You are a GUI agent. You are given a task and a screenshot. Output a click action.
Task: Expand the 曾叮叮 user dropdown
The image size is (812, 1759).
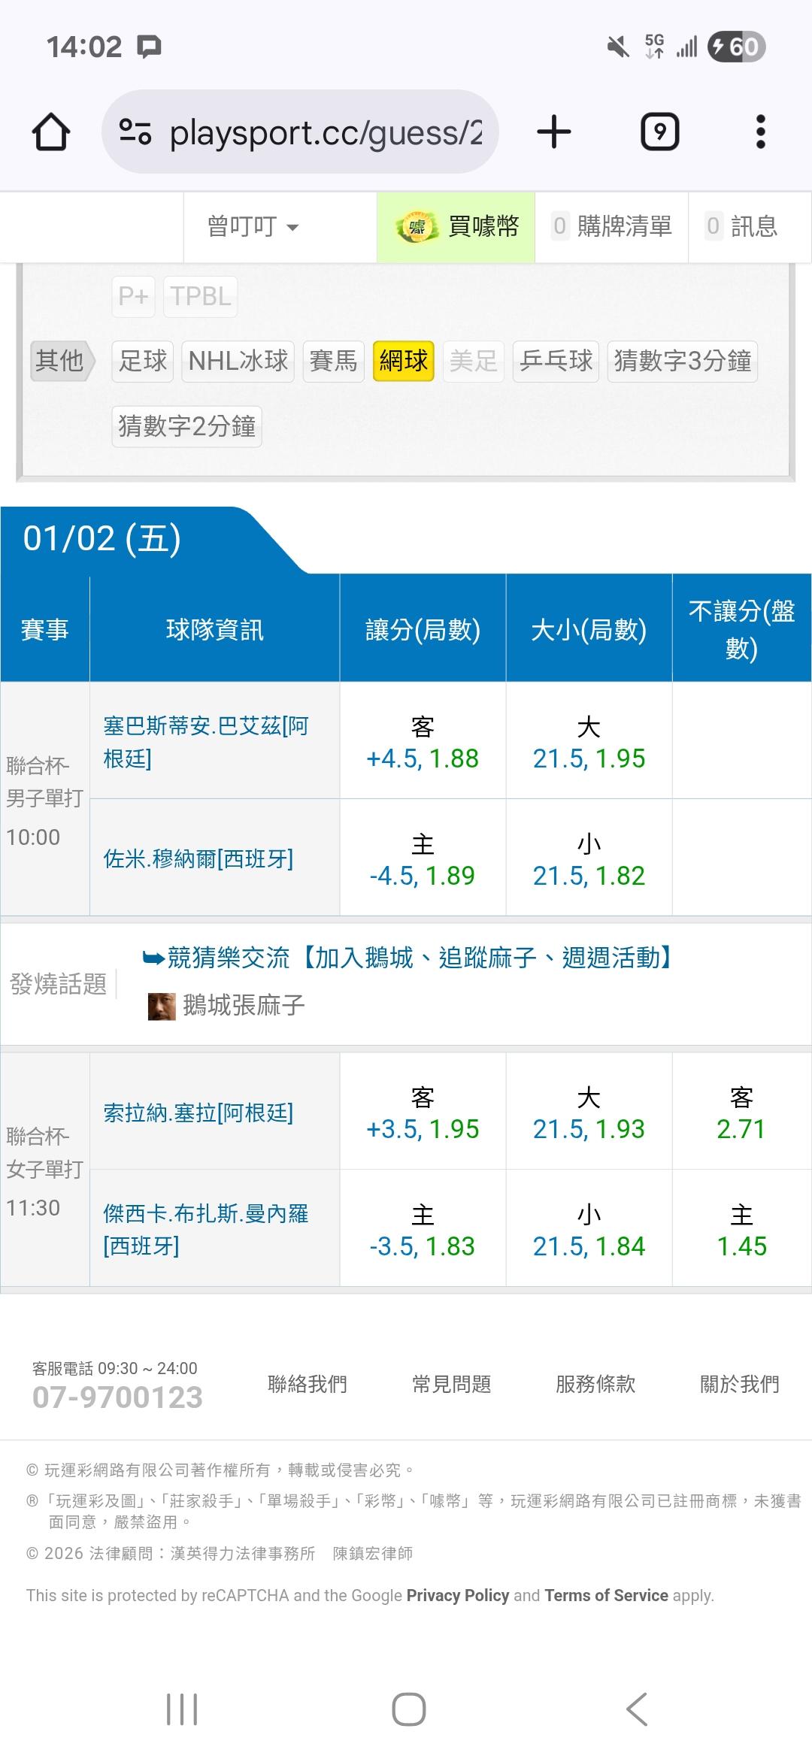click(x=253, y=226)
